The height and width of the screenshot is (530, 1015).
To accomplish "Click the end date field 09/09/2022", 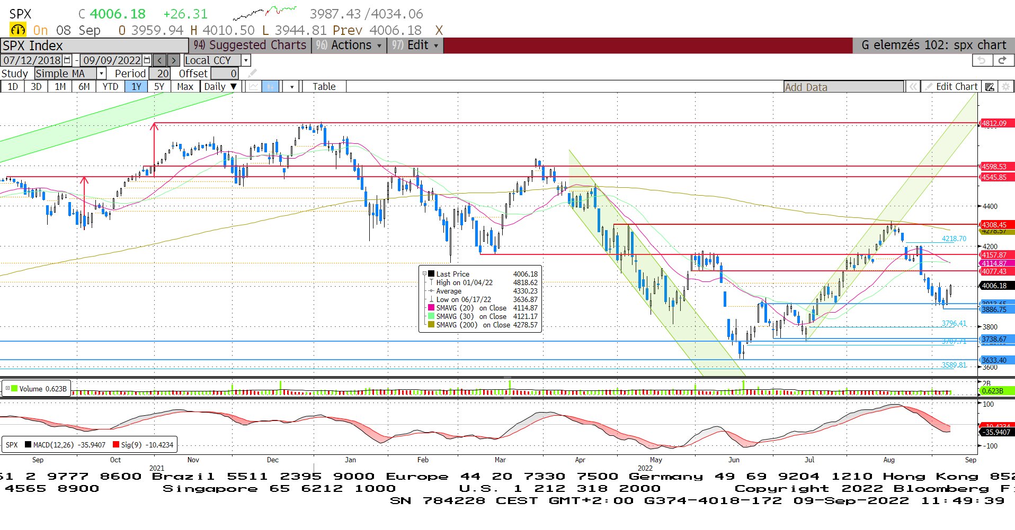I will [x=112, y=60].
